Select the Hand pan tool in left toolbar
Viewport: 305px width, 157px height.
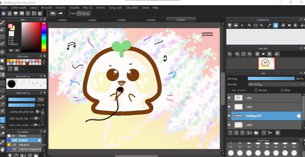[2, 149]
